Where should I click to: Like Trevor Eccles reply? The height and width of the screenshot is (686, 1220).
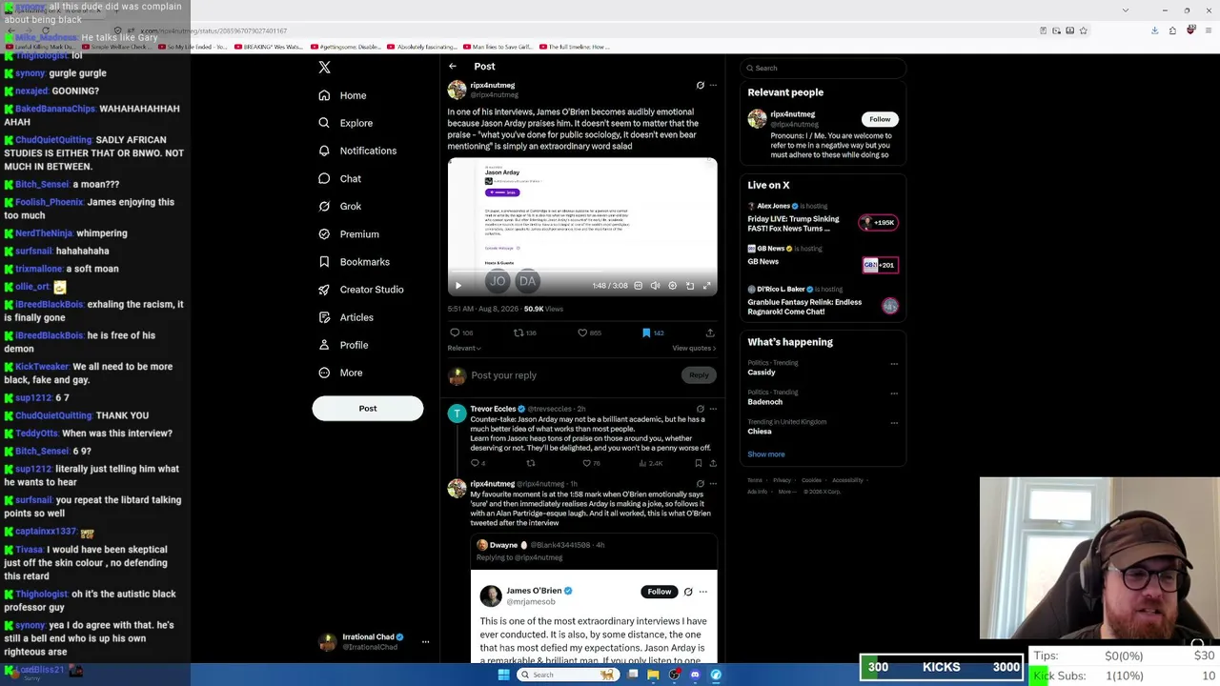(x=587, y=463)
